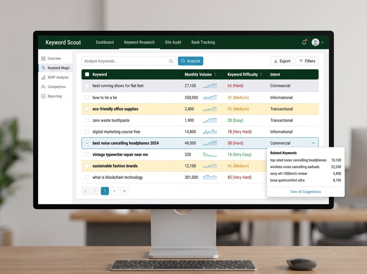Image resolution: width=367 pixels, height=274 pixels.
Task: Go to previous page arrow
Action: click(x=95, y=191)
